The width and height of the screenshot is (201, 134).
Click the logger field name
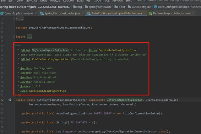68,131
